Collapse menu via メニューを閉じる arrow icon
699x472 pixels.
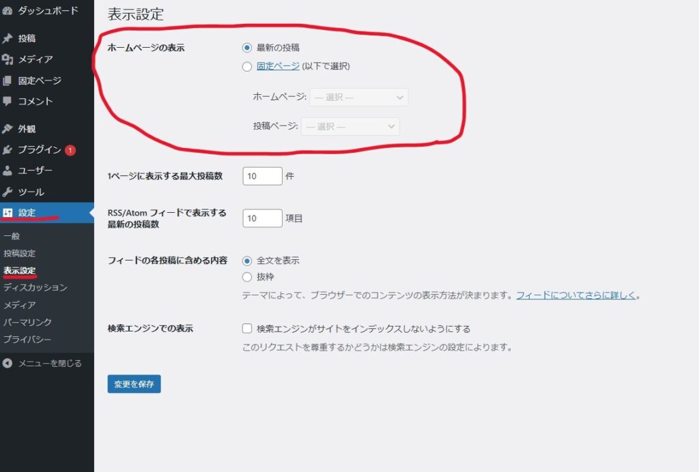8,364
